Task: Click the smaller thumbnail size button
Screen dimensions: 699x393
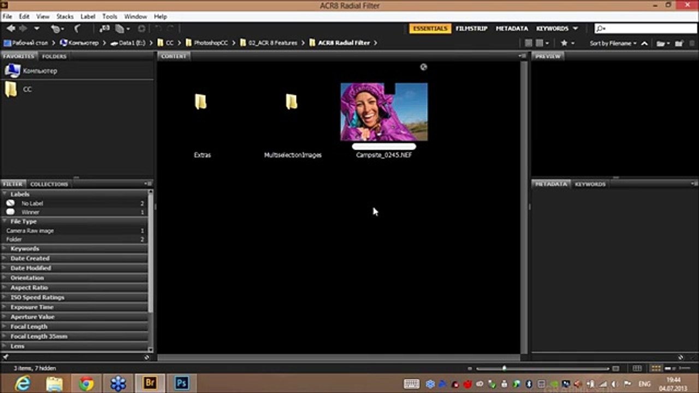Action: click(470, 368)
